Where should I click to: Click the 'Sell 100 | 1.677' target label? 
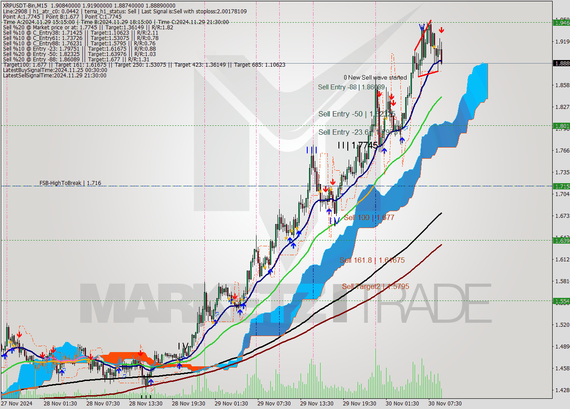369,217
